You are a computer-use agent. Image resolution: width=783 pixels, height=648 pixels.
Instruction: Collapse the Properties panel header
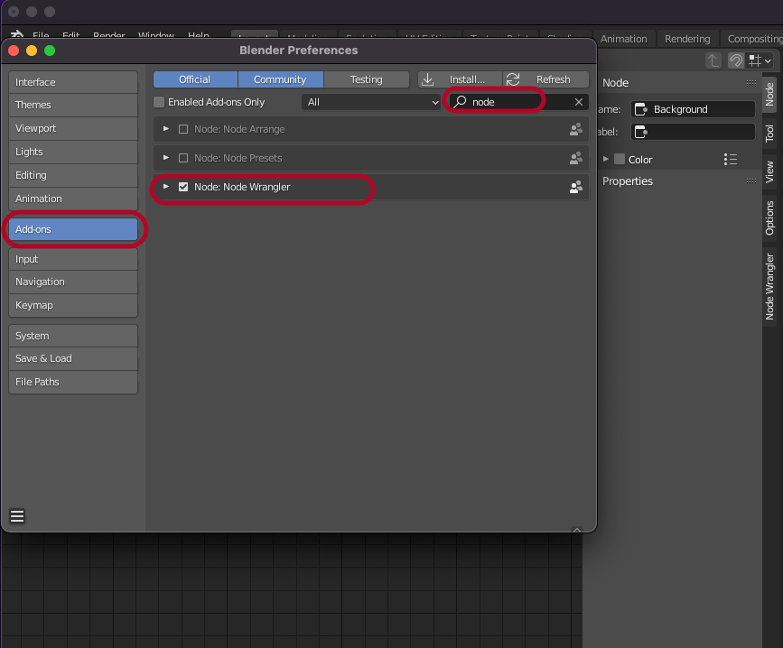coord(627,181)
